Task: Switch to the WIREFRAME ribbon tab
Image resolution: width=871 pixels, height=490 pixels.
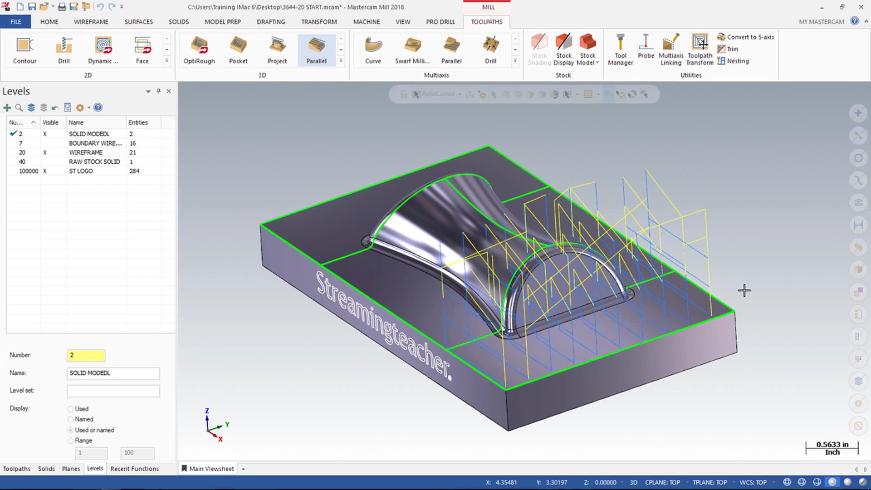Action: pyautogui.click(x=91, y=21)
